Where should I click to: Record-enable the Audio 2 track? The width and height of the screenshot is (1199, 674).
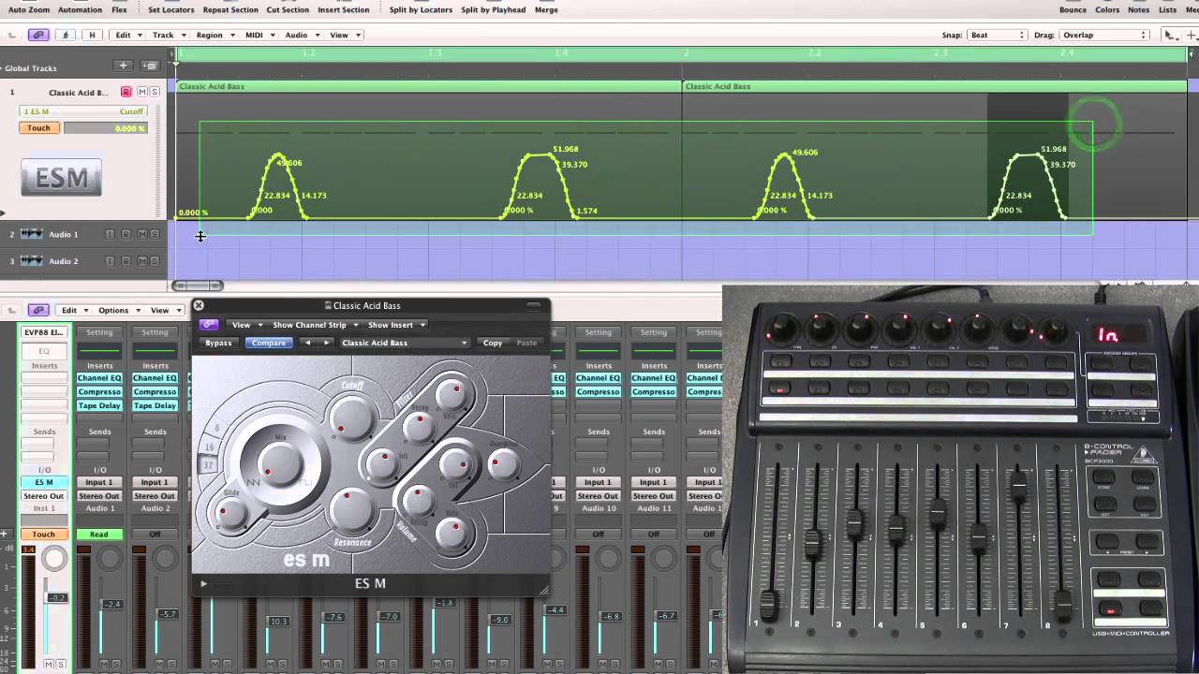pos(126,261)
